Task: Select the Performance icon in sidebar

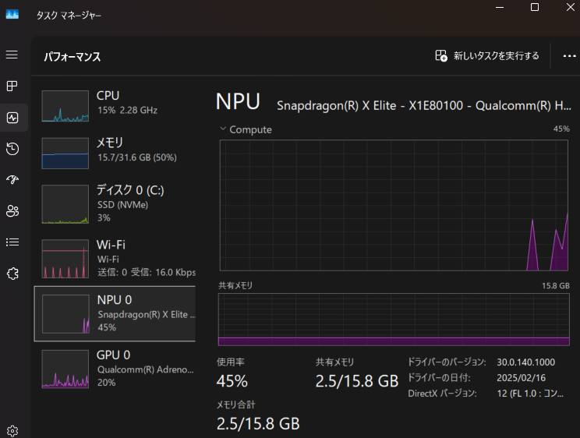Action: [12, 118]
